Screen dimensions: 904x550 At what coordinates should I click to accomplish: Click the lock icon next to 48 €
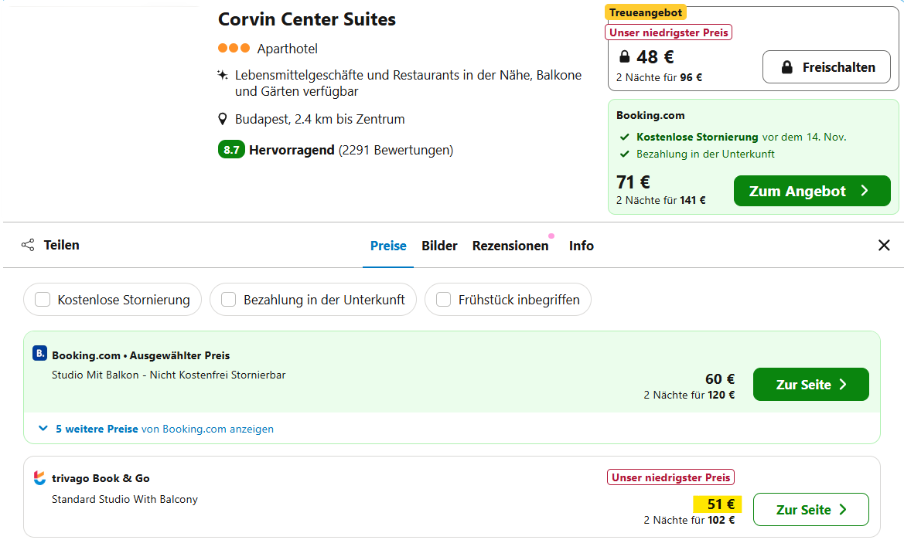click(x=624, y=56)
